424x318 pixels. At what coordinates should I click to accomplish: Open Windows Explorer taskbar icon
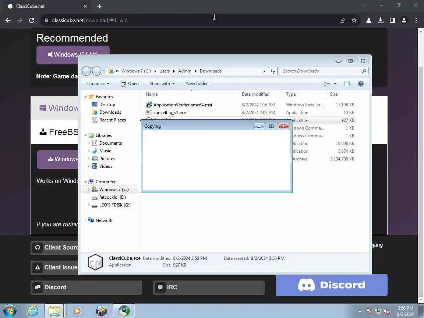pos(54,311)
